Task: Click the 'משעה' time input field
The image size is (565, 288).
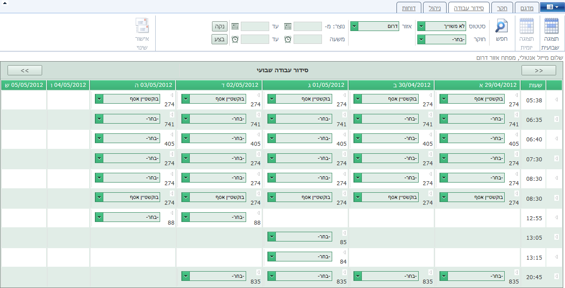Action: 308,39
